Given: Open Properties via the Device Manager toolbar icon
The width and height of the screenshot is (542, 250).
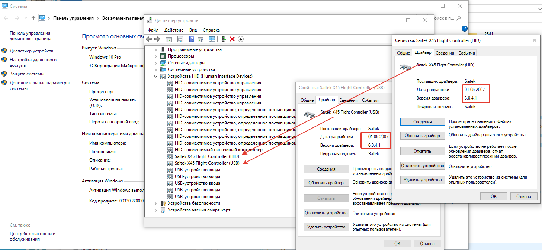Looking at the screenshot, I should [180, 39].
